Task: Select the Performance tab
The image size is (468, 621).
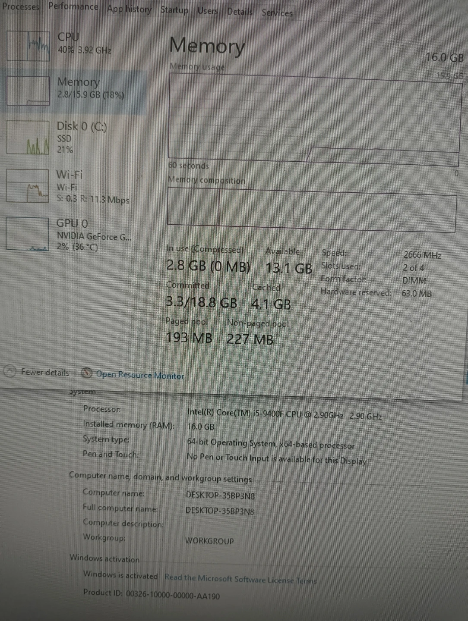Action: [73, 7]
